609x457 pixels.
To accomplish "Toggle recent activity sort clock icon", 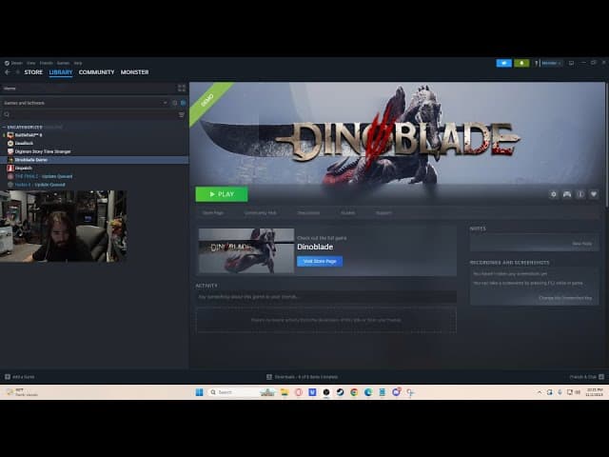I will pyautogui.click(x=175, y=103).
